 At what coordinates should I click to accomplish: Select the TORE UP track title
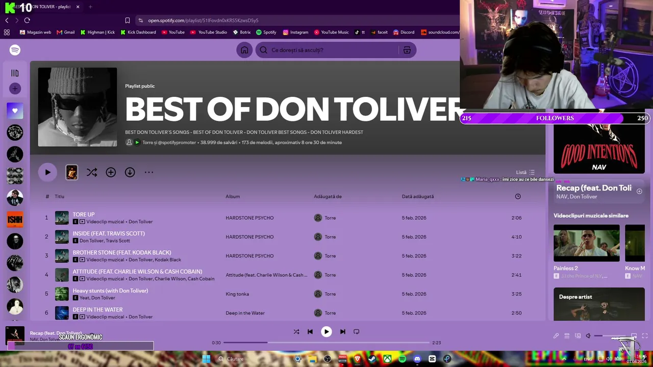[84, 215]
